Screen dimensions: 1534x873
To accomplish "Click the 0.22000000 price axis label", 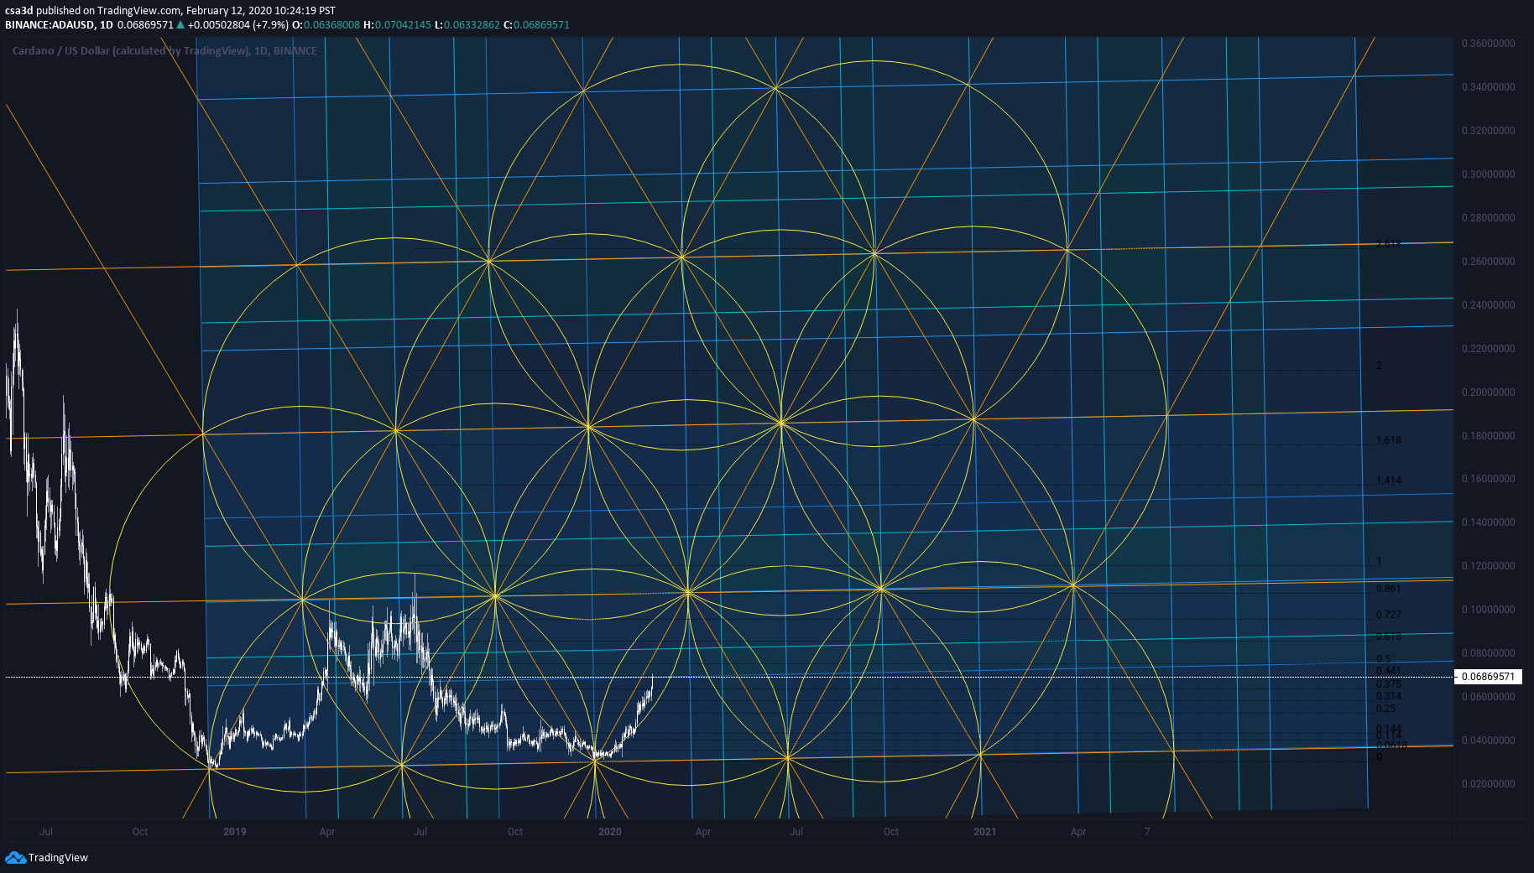I will [1489, 348].
